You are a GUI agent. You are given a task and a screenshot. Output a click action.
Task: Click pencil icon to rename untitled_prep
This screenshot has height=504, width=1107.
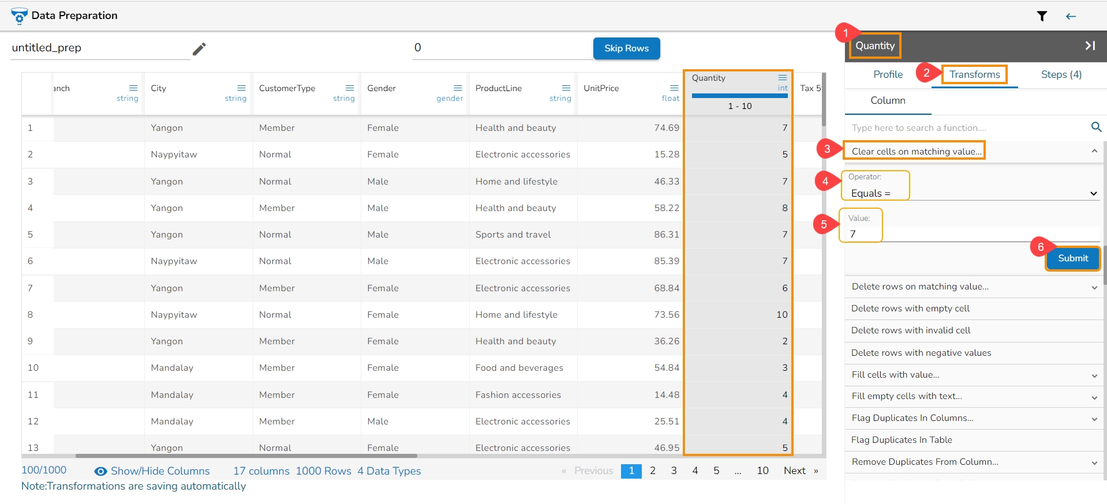tap(199, 49)
